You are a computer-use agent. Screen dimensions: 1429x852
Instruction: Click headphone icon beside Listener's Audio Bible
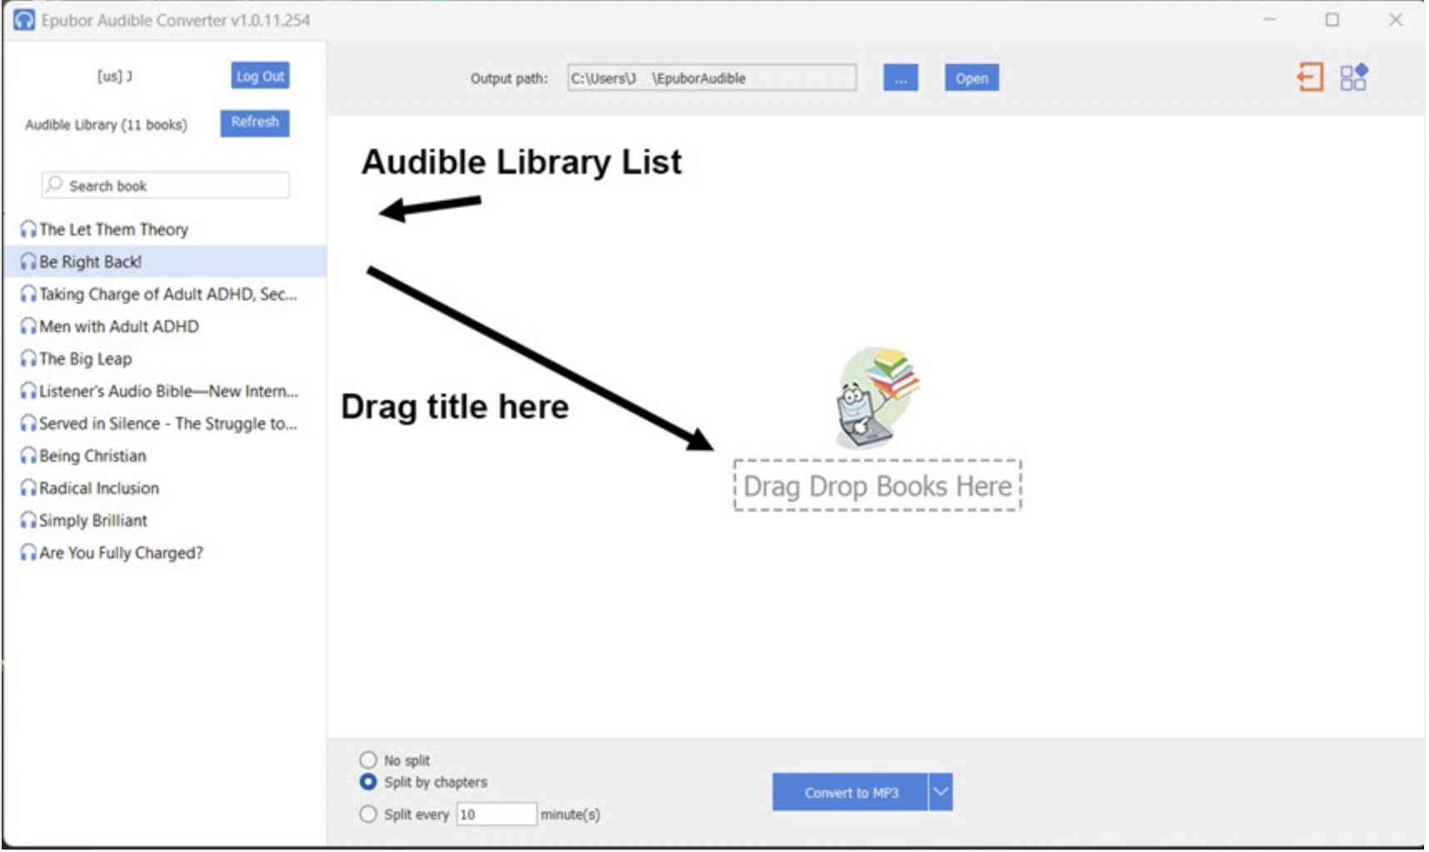click(x=29, y=391)
